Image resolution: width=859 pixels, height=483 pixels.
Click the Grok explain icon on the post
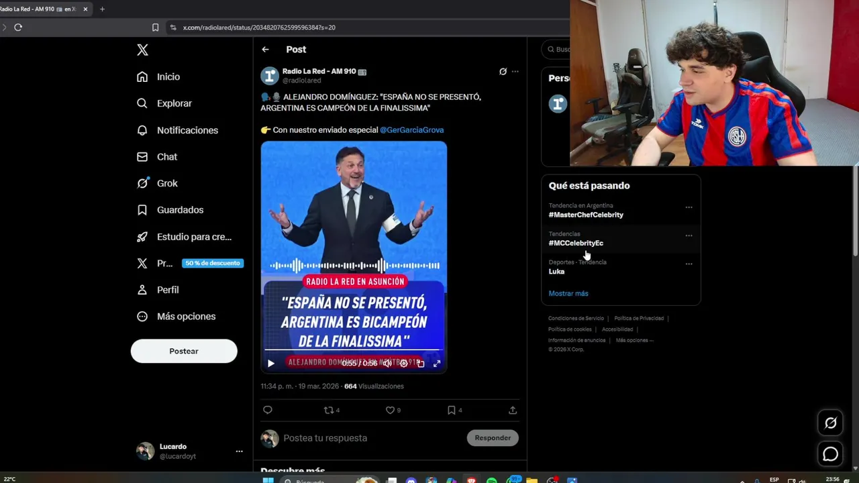point(503,71)
